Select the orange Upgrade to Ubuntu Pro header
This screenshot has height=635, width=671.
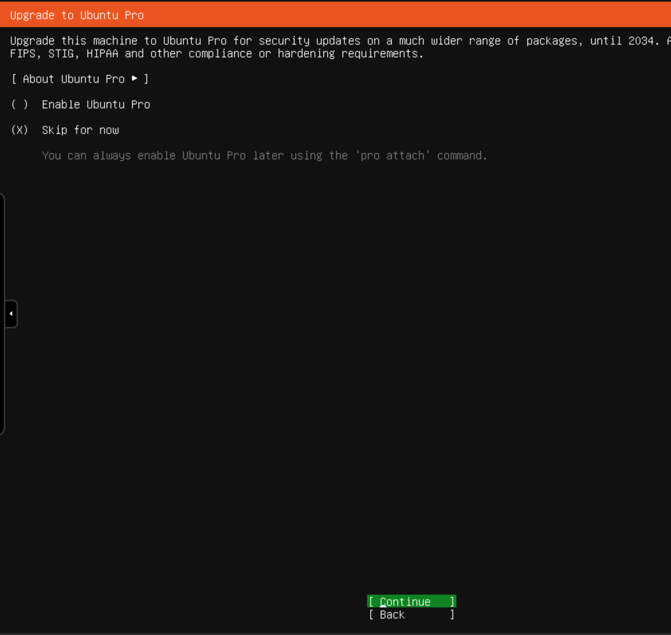pyautogui.click(x=77, y=15)
